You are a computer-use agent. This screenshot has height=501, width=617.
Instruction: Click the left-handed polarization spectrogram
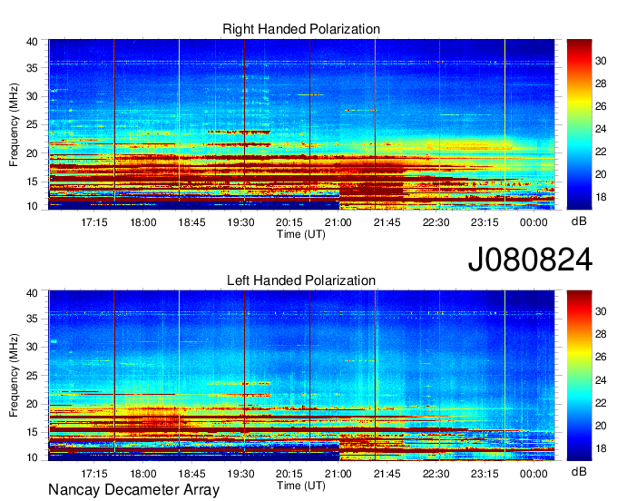point(301,376)
